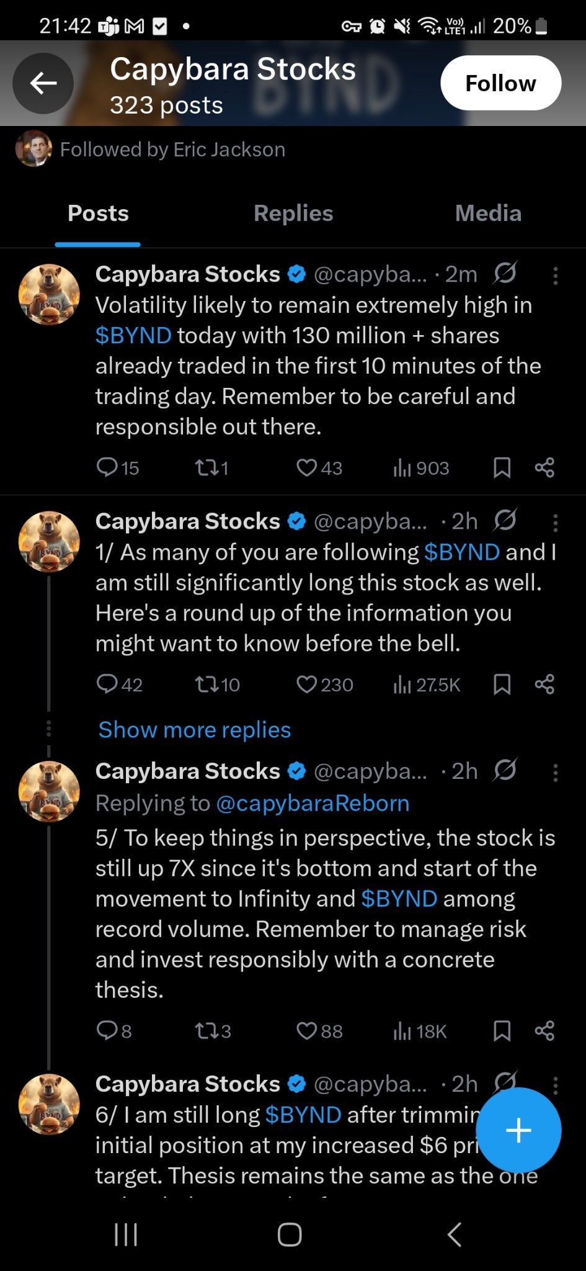Share the 5/ post with 88 likes
Image resolution: width=586 pixels, height=1271 pixels.
click(x=544, y=1031)
